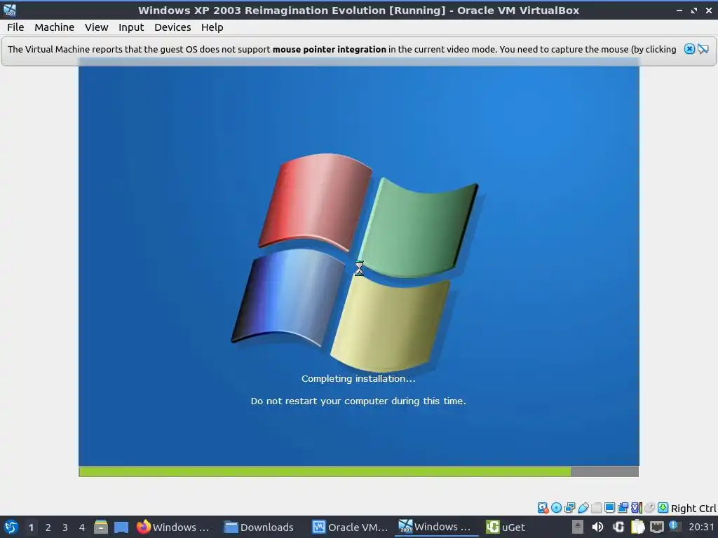Switch to virtual desktop 4
Image resolution: width=718 pixels, height=538 pixels.
click(x=82, y=527)
